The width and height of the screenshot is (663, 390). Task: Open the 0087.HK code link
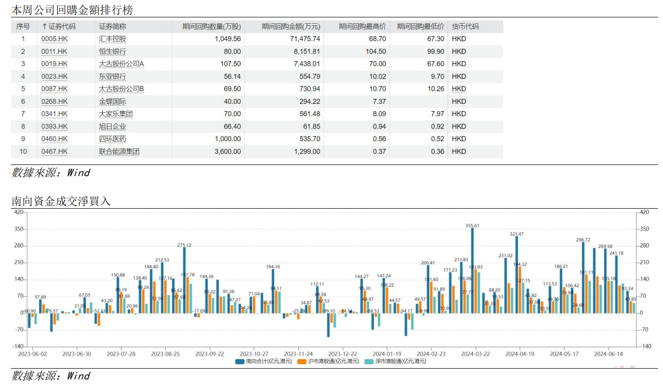(x=54, y=89)
